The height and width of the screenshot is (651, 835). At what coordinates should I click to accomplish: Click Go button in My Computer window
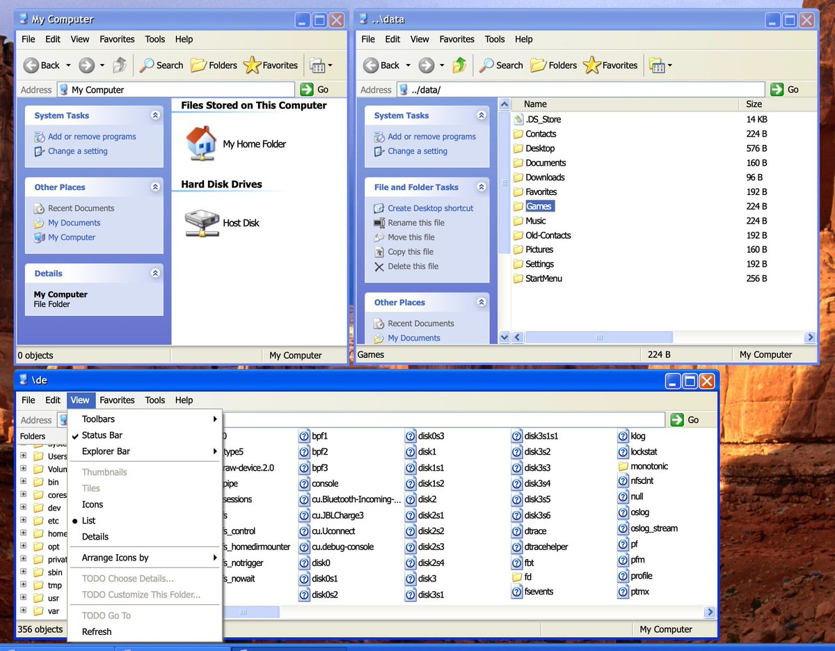(x=315, y=89)
